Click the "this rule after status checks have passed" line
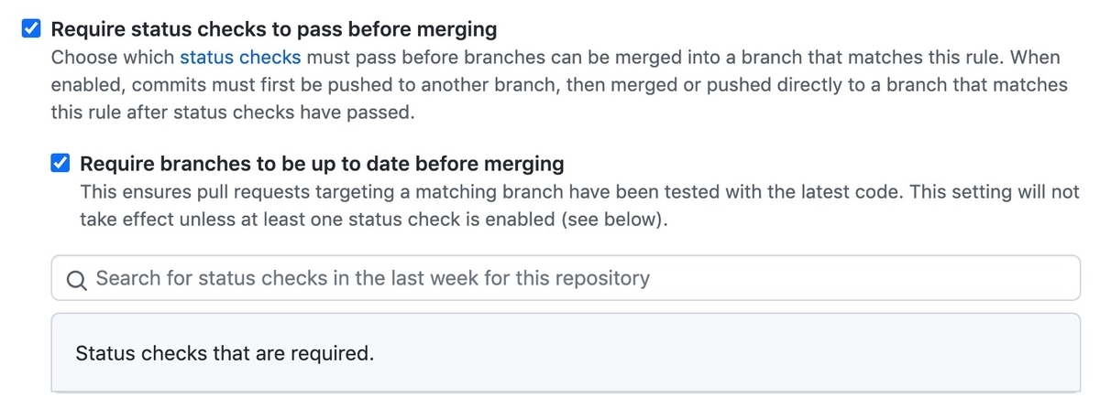The height and width of the screenshot is (408, 1100). coord(233,113)
